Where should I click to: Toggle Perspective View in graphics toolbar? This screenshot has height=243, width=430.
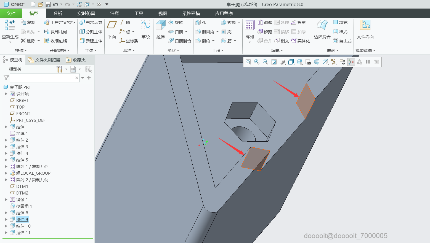click(x=317, y=62)
